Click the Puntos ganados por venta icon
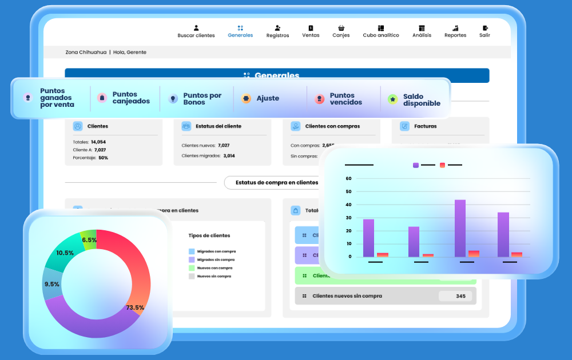Viewport: 572px width, 360px height. tap(27, 98)
